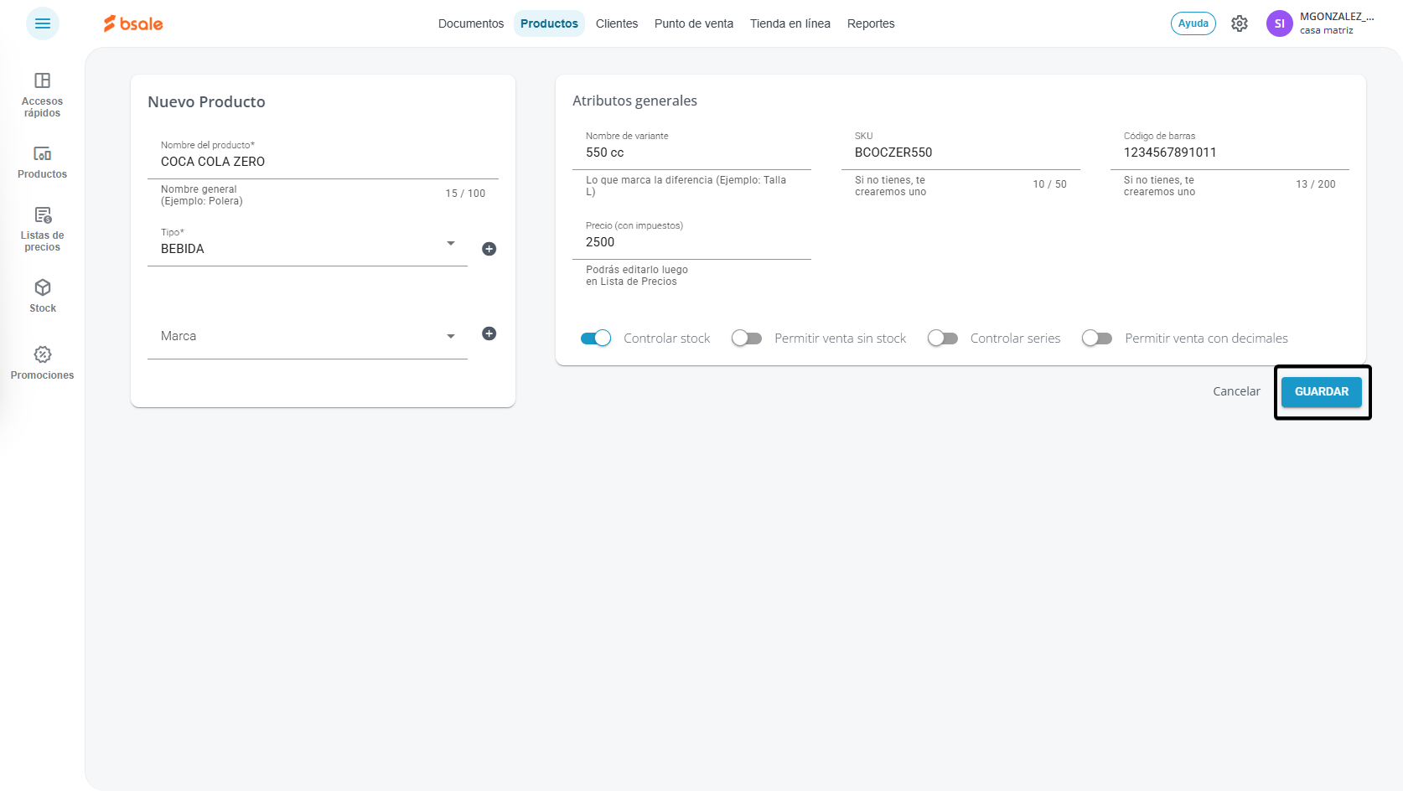Open Accesos rápidos in sidebar
The height and width of the screenshot is (791, 1403).
tap(42, 95)
